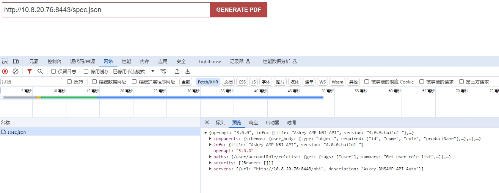Expand the info node
The width and height of the screenshot is (499, 193).
[x=210, y=145]
